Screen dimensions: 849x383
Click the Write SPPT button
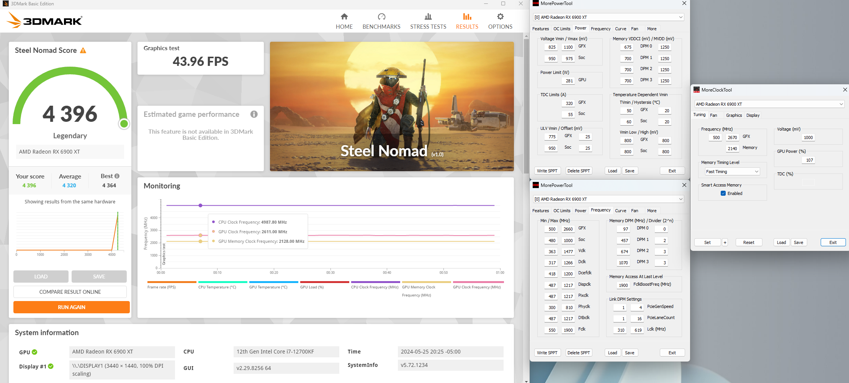pyautogui.click(x=547, y=170)
